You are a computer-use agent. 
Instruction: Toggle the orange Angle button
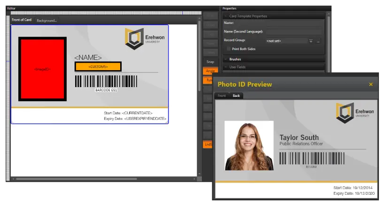point(210,71)
